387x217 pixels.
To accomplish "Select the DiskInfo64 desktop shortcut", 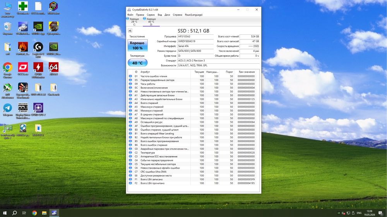I will [23, 28].
